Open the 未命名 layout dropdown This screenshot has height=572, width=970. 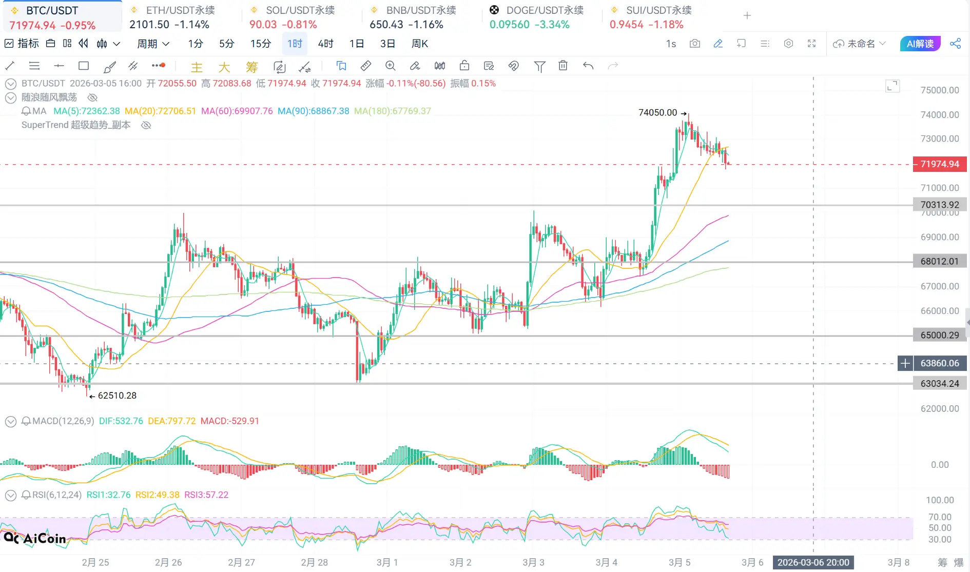pos(859,44)
